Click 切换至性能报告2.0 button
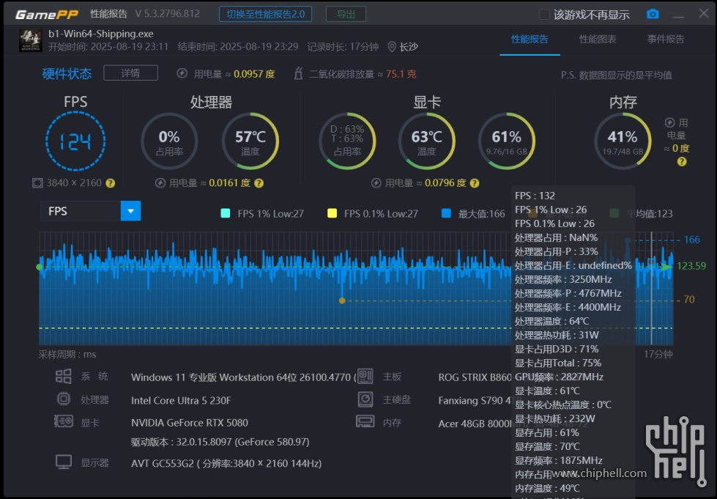 pyautogui.click(x=266, y=14)
